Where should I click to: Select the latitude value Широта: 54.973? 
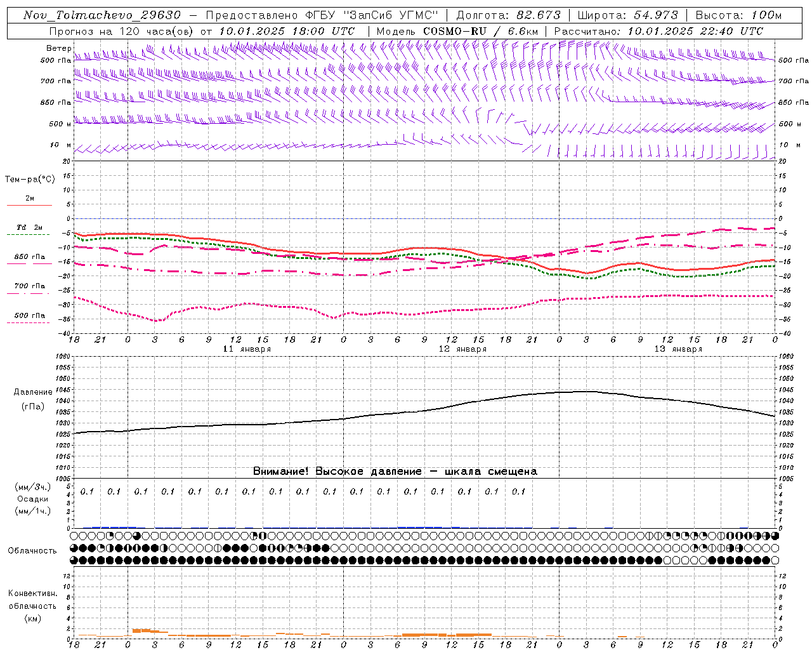click(x=628, y=15)
